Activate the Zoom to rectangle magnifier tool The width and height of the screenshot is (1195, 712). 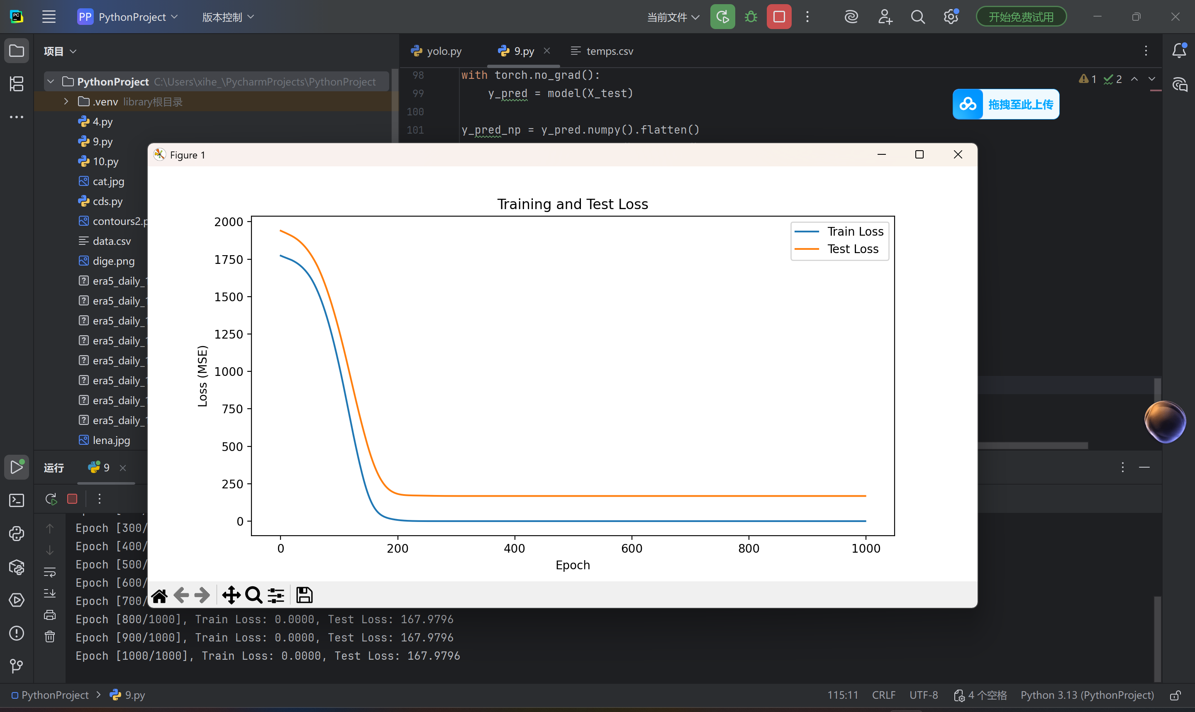[253, 595]
